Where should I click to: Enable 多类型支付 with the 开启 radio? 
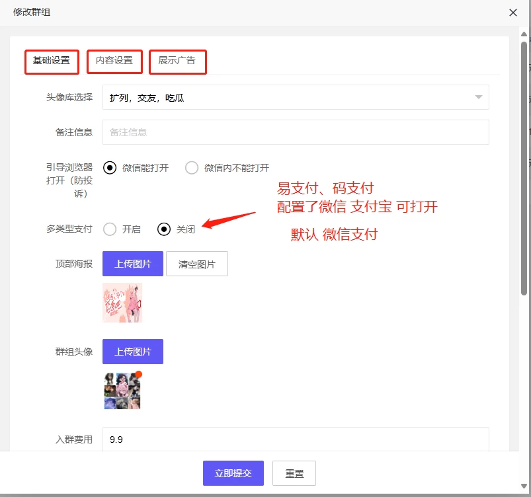110,229
